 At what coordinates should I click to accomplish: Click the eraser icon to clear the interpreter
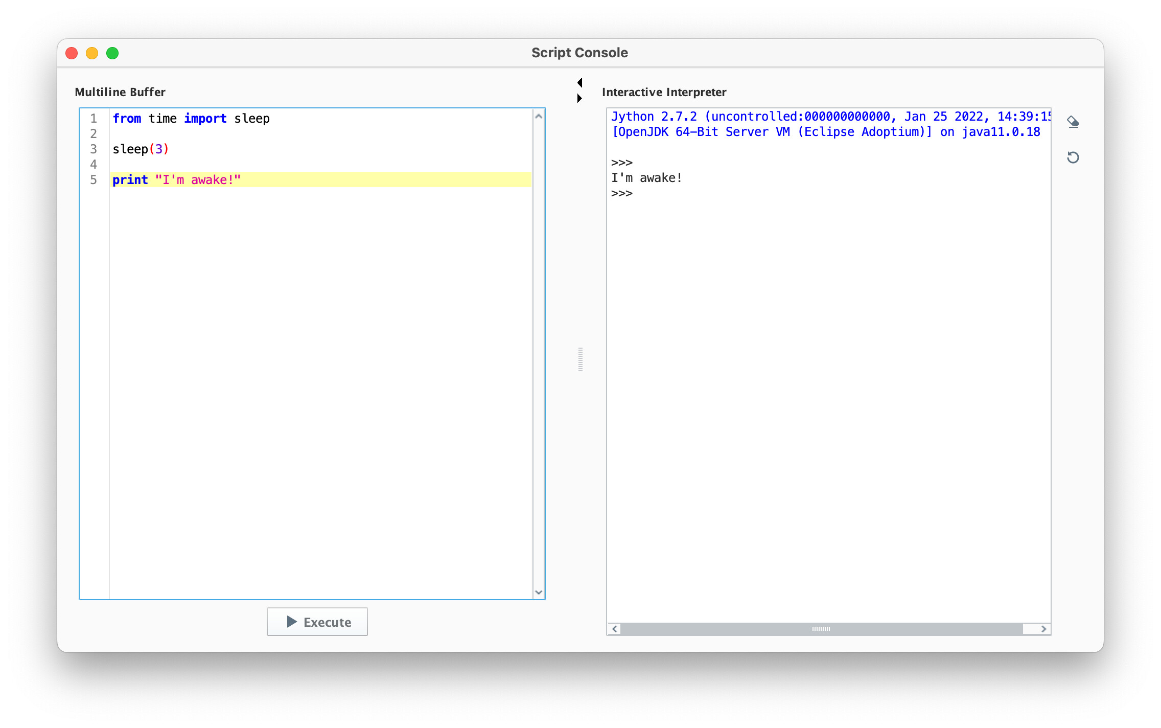(x=1073, y=122)
